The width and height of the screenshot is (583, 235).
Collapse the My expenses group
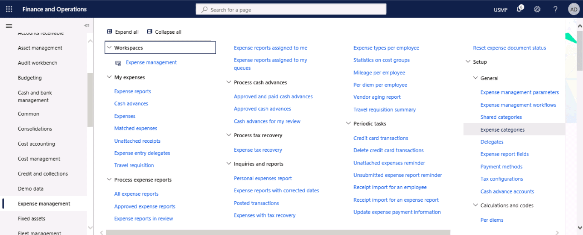tap(109, 77)
